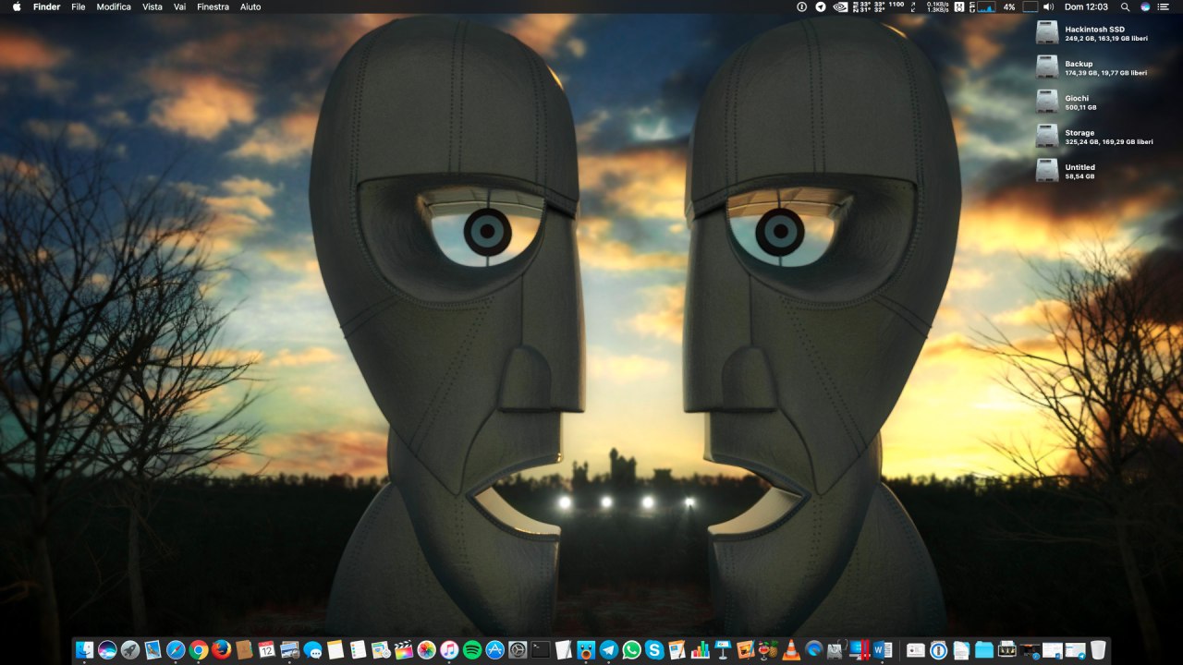Open the Apple menu
1183x665 pixels.
click(x=16, y=6)
